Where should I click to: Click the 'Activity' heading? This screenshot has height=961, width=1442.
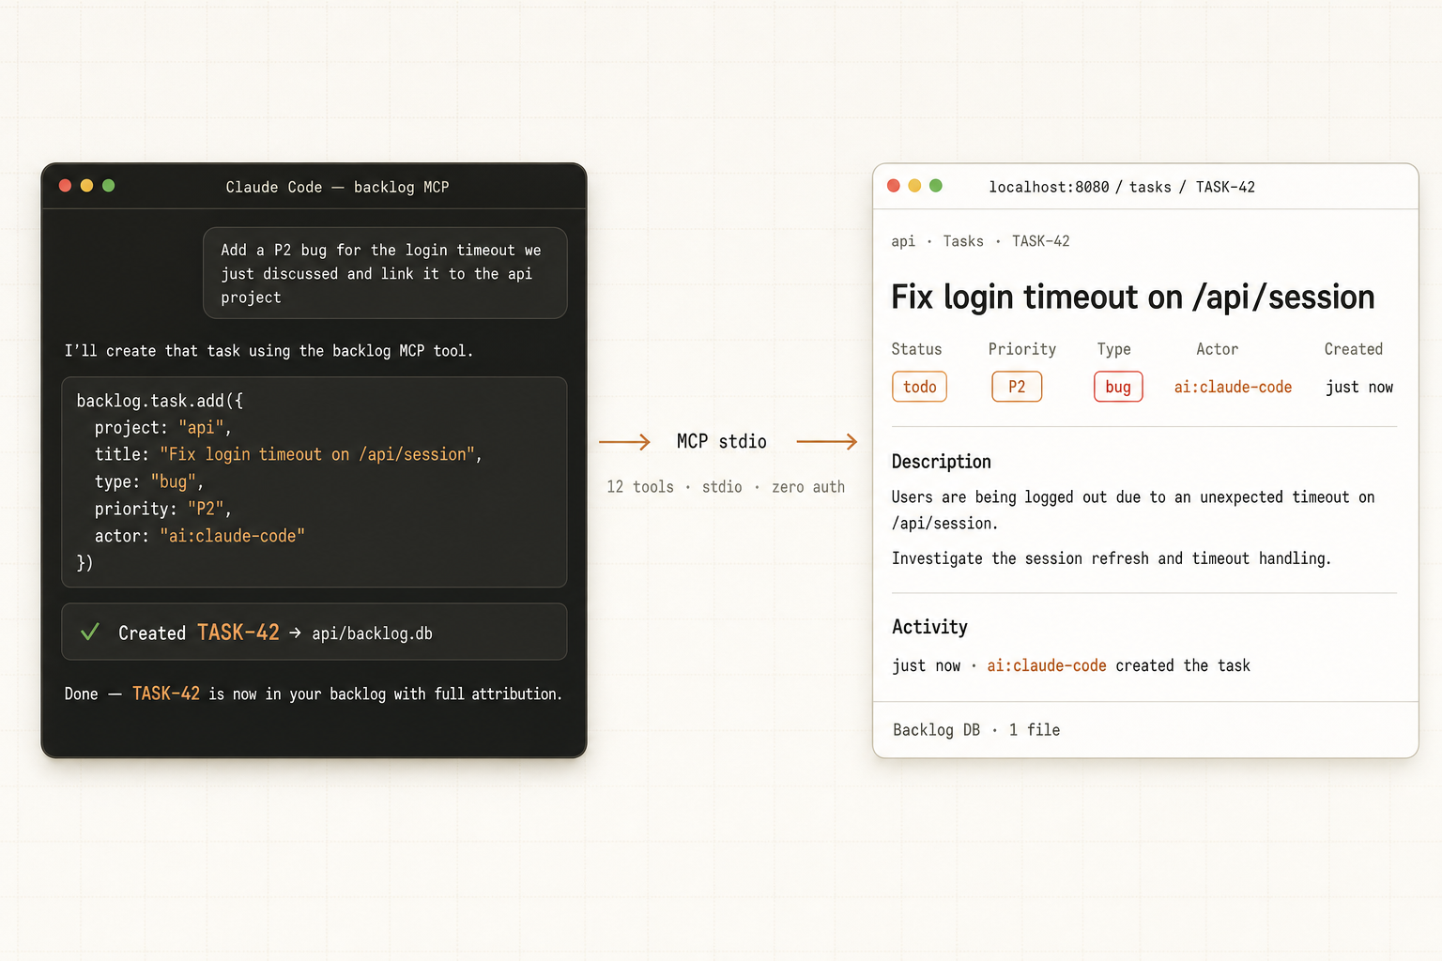[x=929, y=627]
